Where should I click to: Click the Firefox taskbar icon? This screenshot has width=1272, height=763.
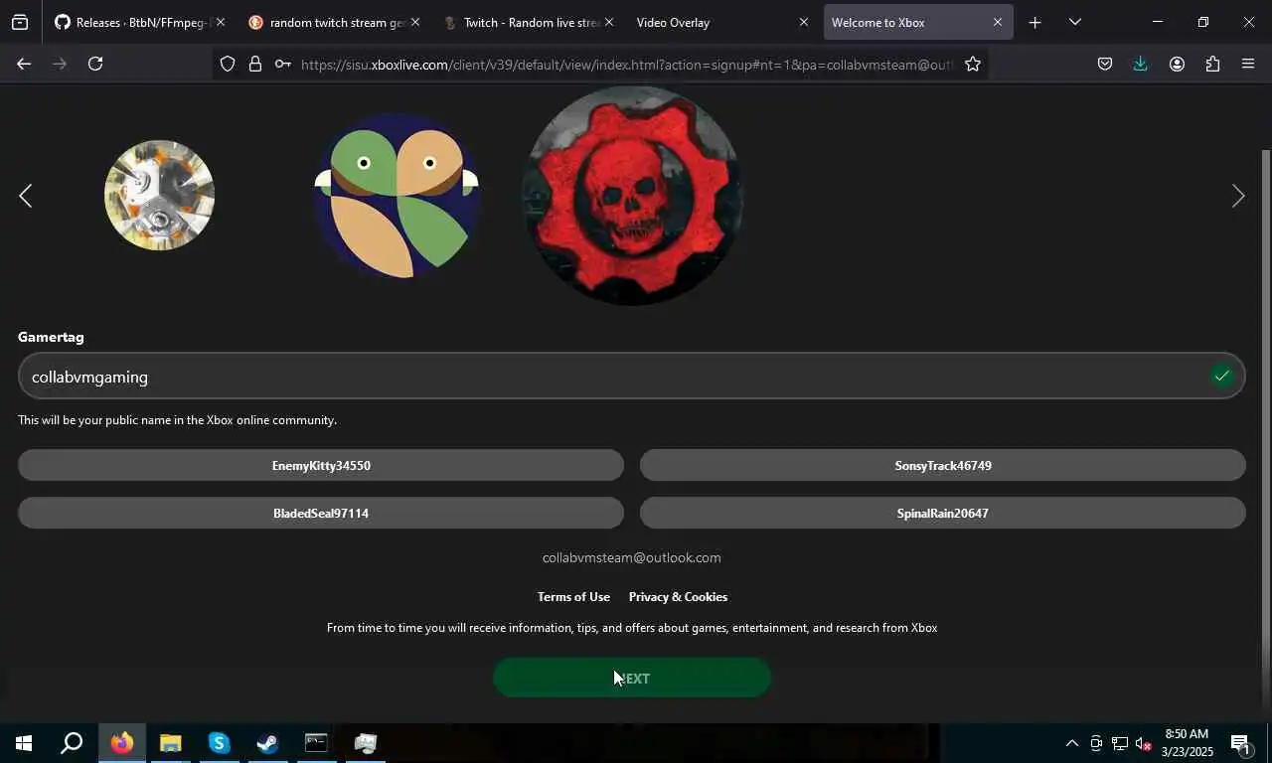pyautogui.click(x=122, y=743)
